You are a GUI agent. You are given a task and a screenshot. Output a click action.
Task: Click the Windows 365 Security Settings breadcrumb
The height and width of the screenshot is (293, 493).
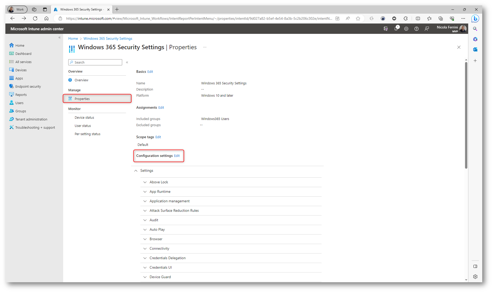[x=108, y=38]
